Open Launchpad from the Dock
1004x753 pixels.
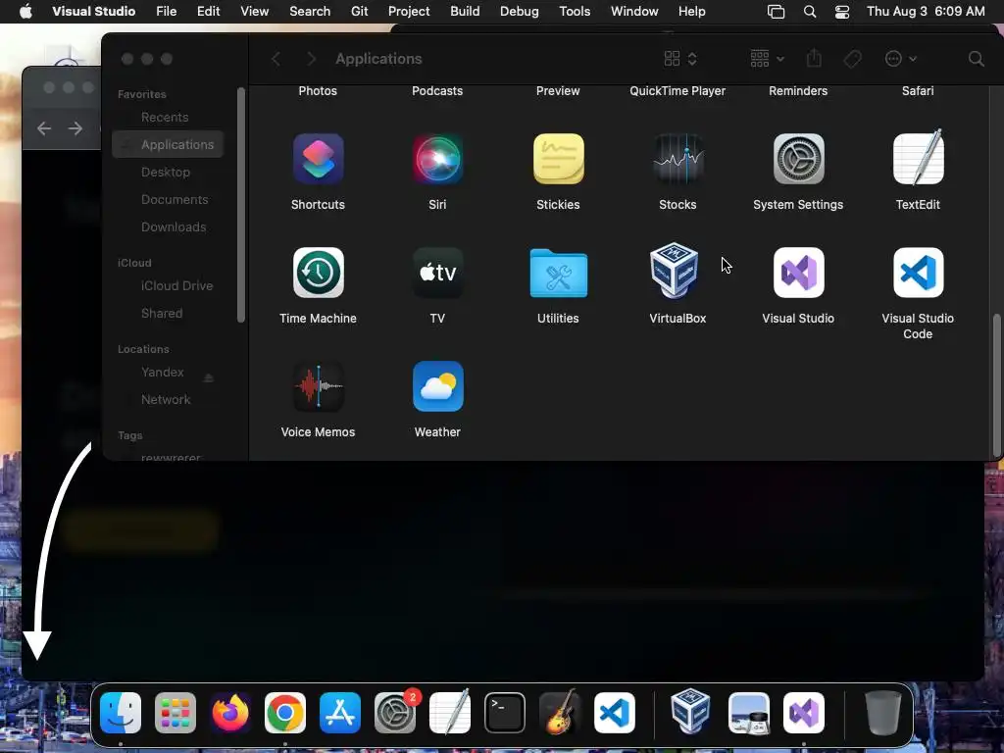tap(176, 713)
